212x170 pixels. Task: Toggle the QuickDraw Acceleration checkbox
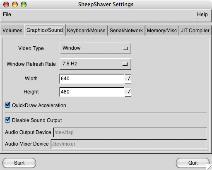[x=7, y=105]
